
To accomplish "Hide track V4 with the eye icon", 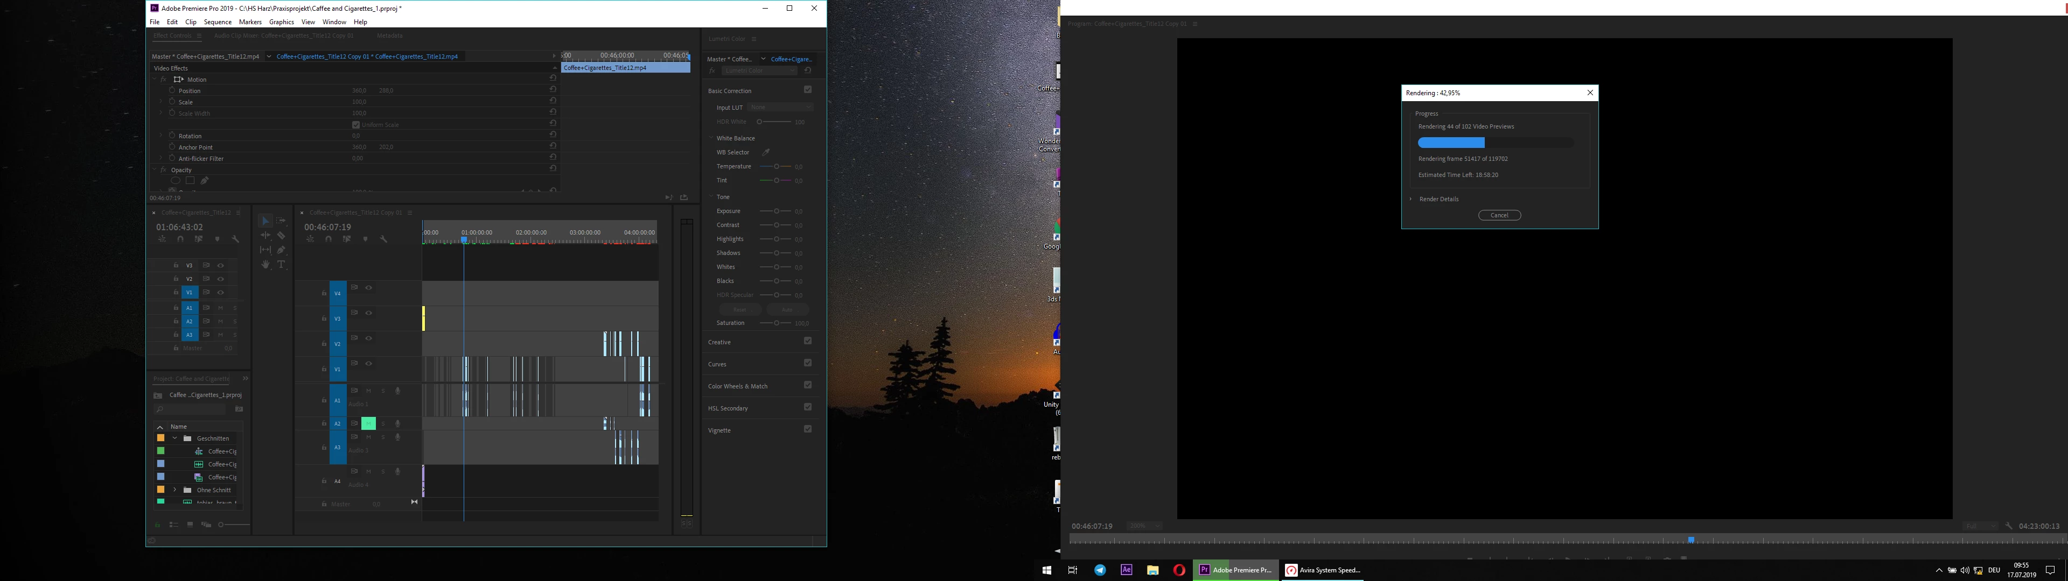I will coord(368,287).
